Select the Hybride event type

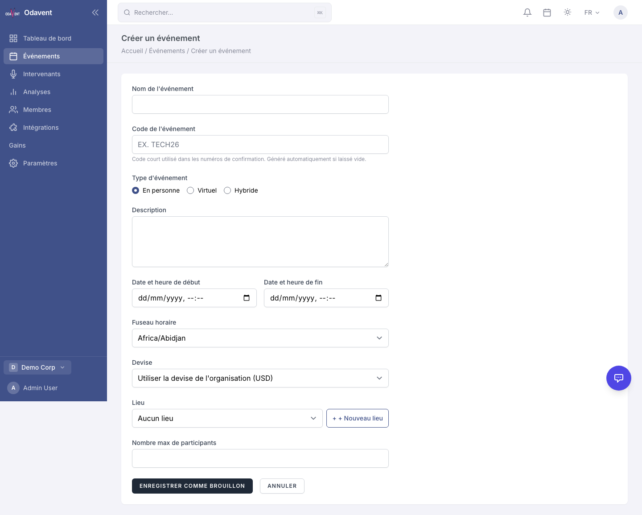point(227,190)
